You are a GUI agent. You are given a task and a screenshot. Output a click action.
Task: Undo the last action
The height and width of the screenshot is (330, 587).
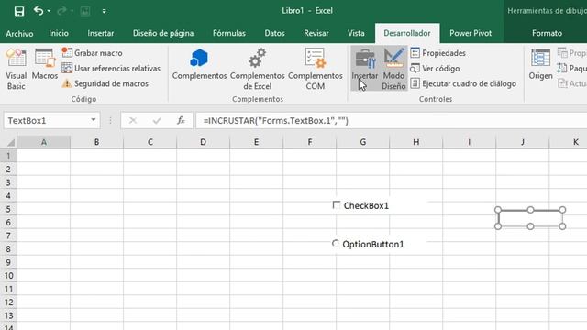point(39,11)
